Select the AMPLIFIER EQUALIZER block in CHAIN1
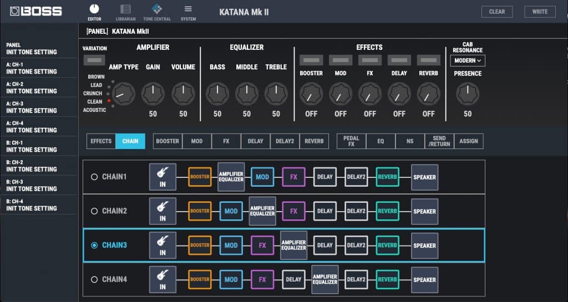The image size is (568, 302). tap(231, 177)
